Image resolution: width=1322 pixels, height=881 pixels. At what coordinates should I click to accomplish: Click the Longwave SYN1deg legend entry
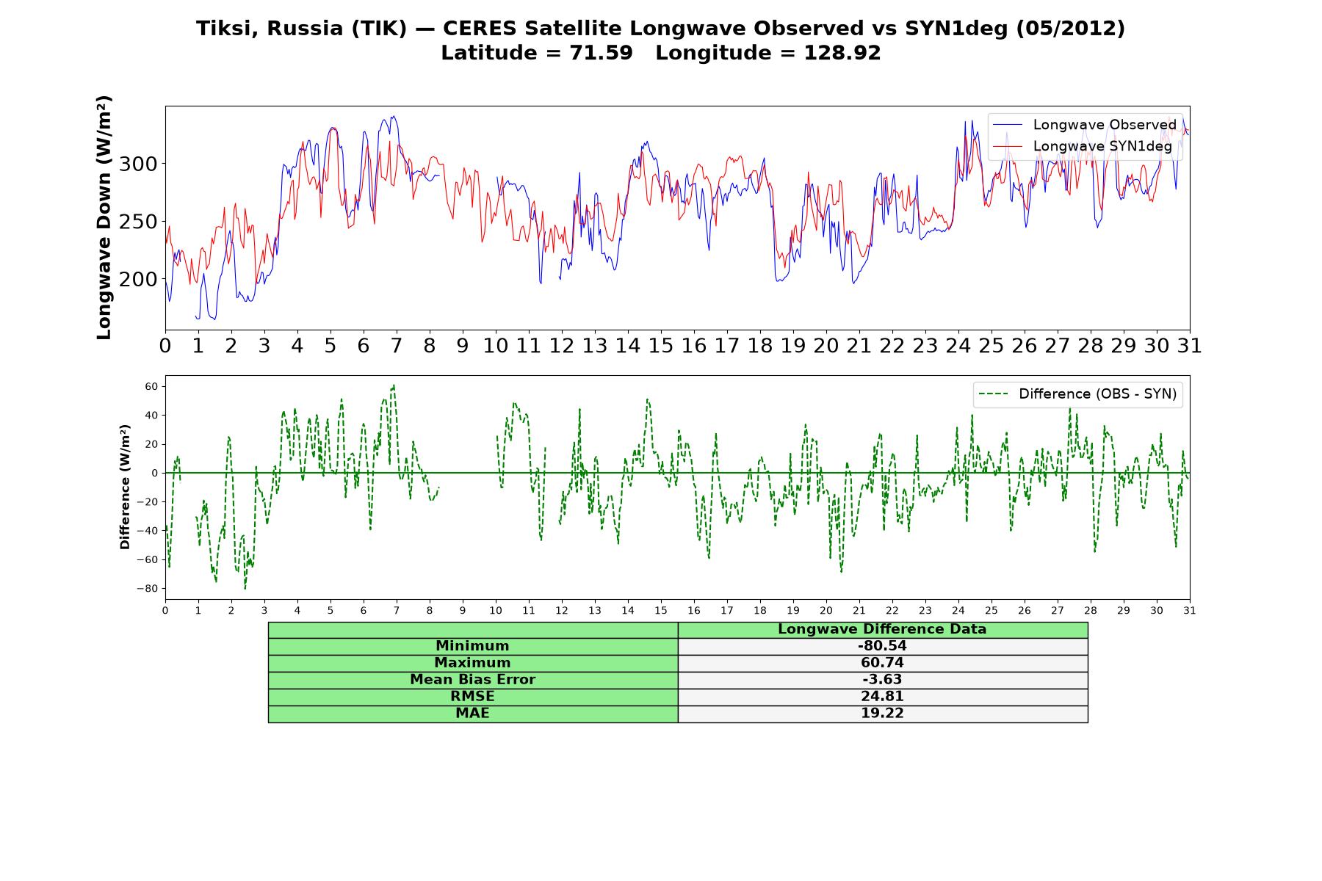click(x=1086, y=146)
